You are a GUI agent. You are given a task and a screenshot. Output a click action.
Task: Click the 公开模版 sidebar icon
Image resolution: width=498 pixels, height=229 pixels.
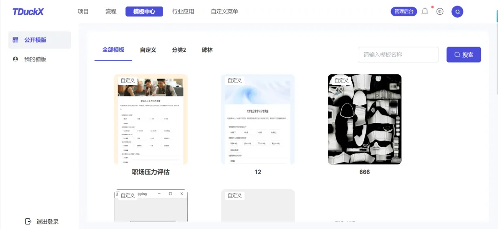(15, 40)
